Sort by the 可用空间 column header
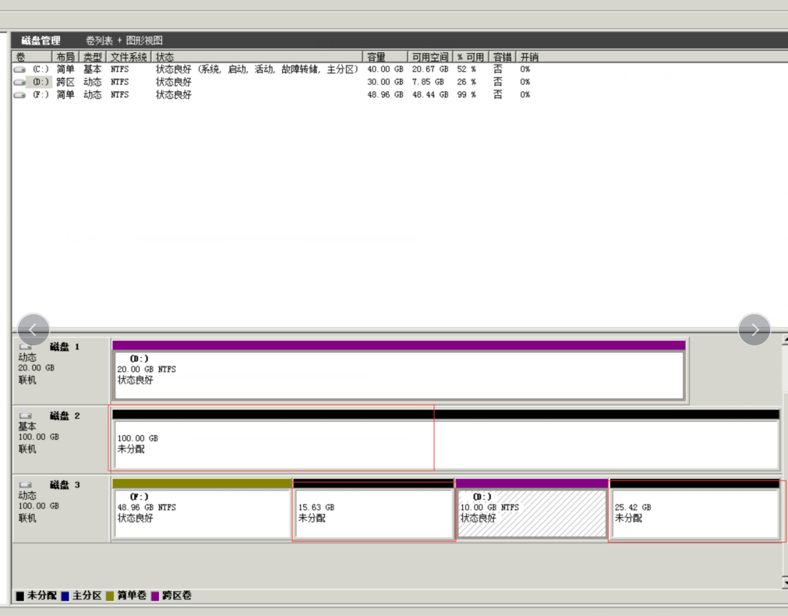This screenshot has height=616, width=788. click(430, 57)
